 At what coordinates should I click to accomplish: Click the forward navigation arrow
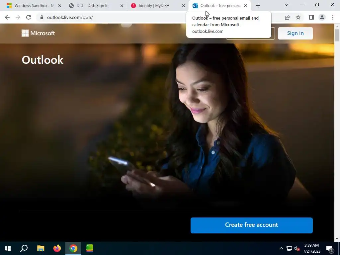point(18,17)
